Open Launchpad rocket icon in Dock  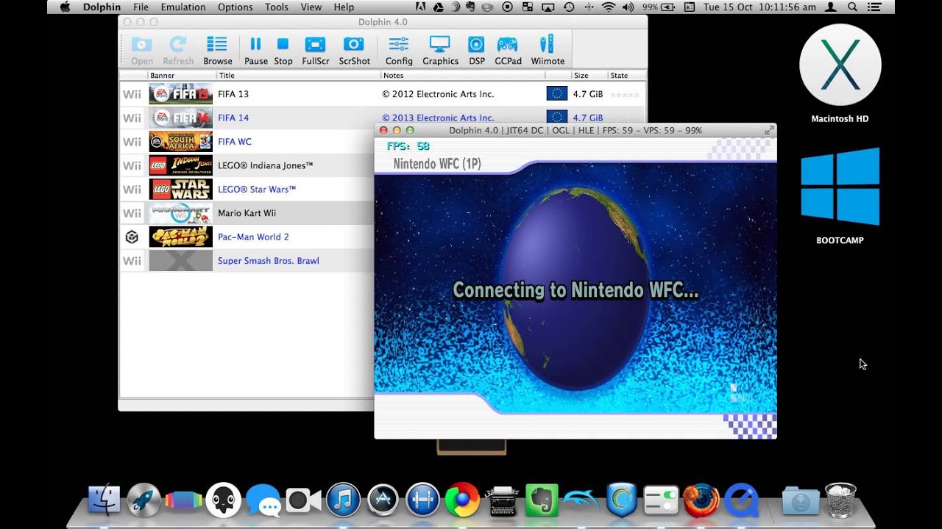pyautogui.click(x=144, y=500)
